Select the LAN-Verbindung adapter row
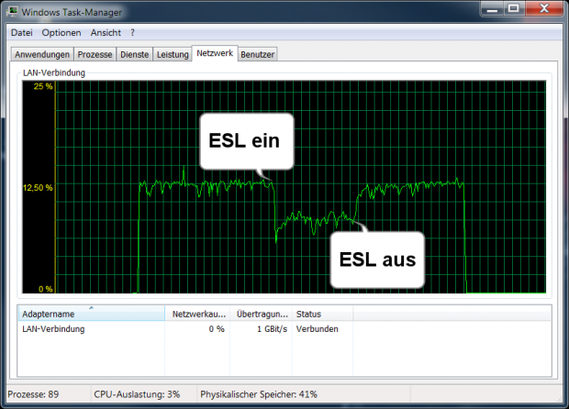Screen dimensions: 569x409 (53, 328)
